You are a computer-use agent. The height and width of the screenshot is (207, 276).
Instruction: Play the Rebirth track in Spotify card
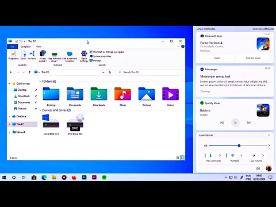pyautogui.click(x=235, y=122)
